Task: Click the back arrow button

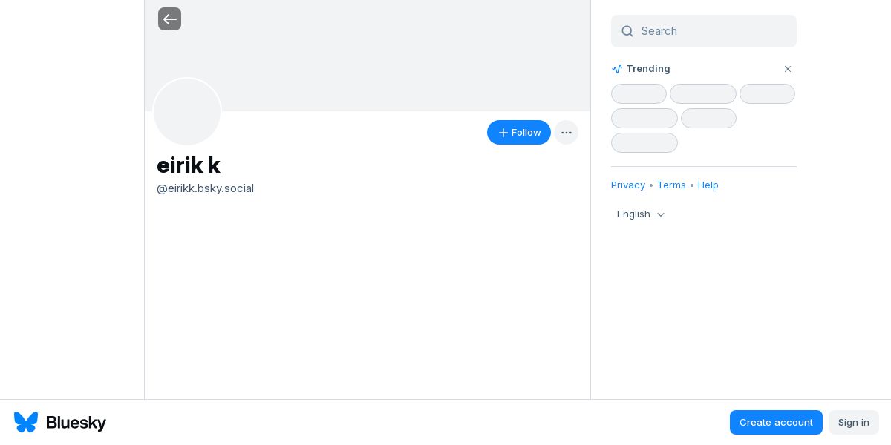Action: pyautogui.click(x=169, y=19)
